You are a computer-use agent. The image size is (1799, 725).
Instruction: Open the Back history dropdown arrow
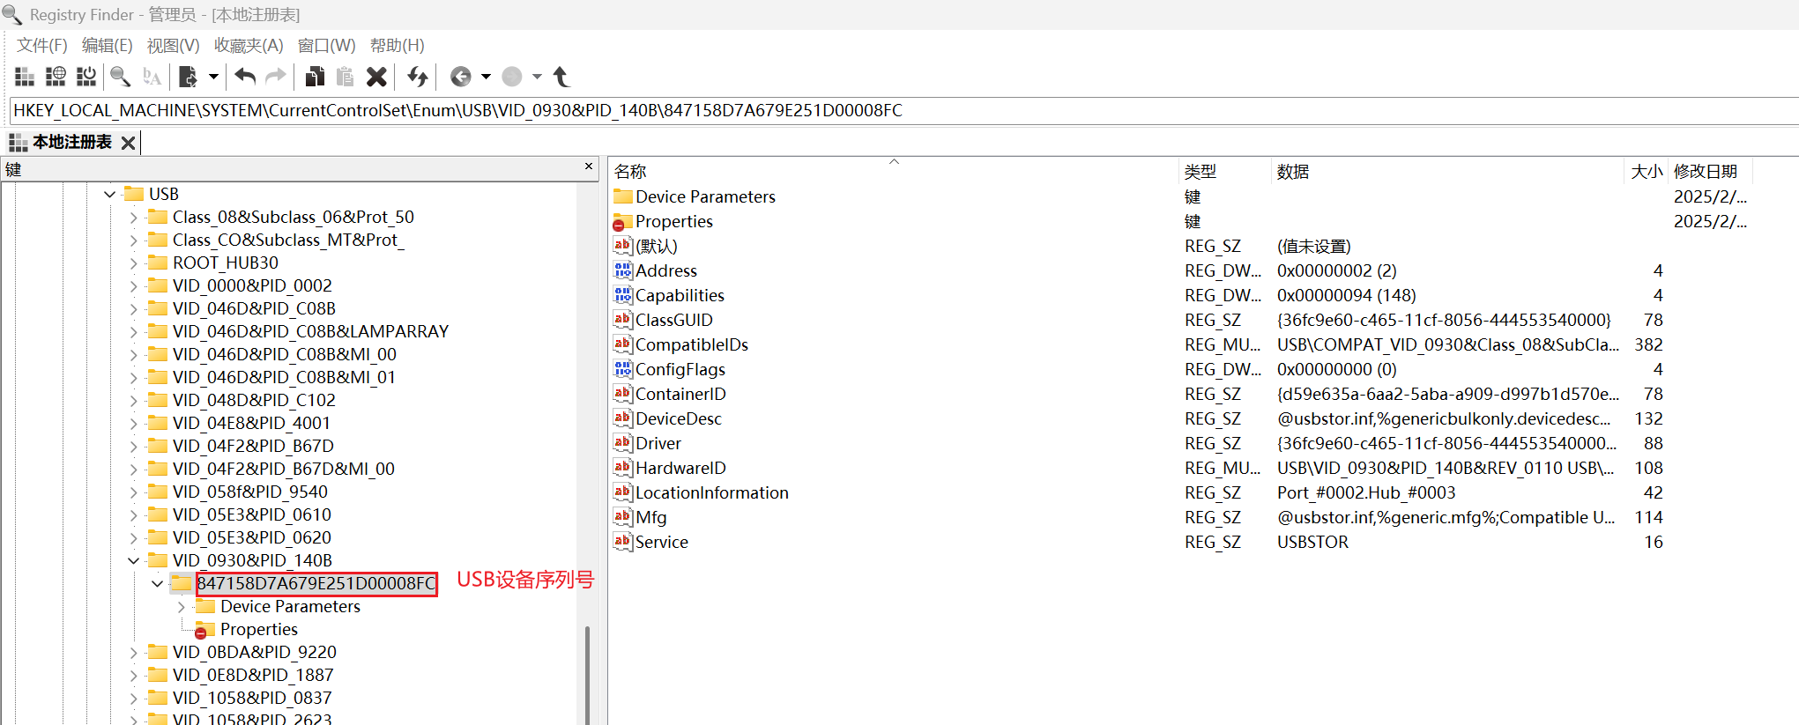click(486, 78)
